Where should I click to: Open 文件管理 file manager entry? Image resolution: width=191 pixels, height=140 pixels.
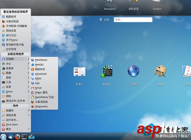point(16,49)
